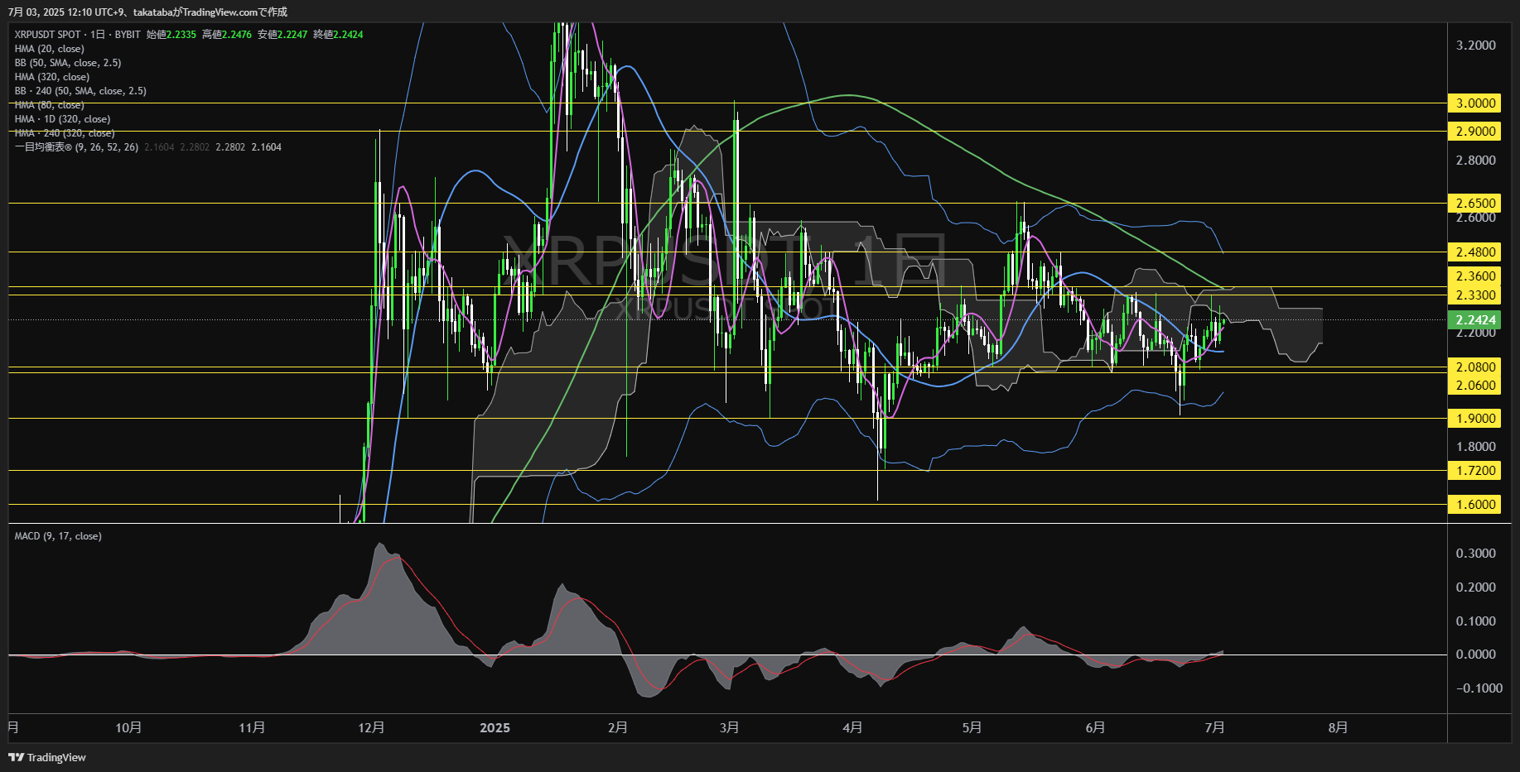Click the 8月 label on time axis

click(1339, 728)
